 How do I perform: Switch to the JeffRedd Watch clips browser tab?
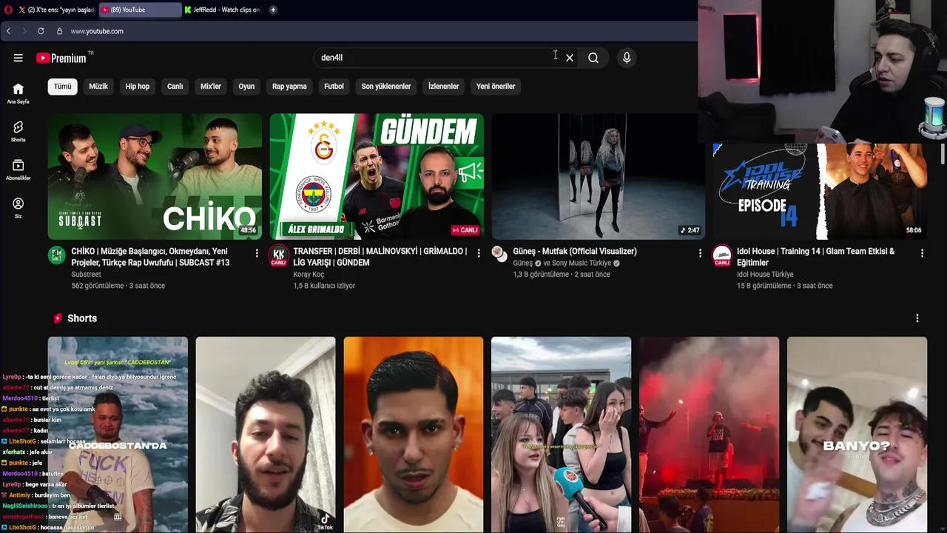[222, 10]
